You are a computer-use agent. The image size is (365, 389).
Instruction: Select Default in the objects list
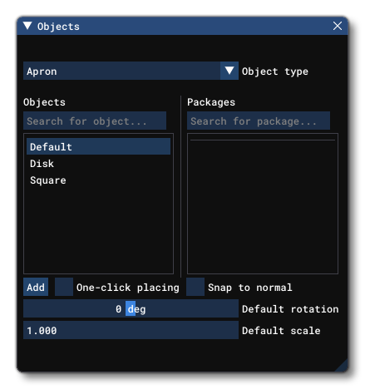coord(98,146)
